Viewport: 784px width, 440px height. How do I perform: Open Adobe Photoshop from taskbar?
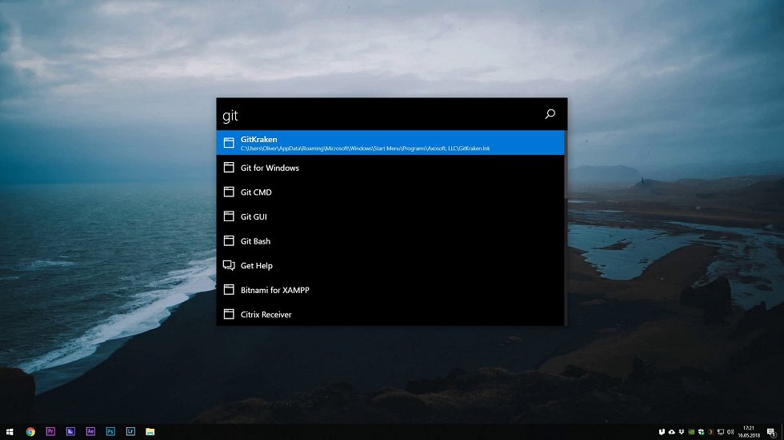coord(110,431)
